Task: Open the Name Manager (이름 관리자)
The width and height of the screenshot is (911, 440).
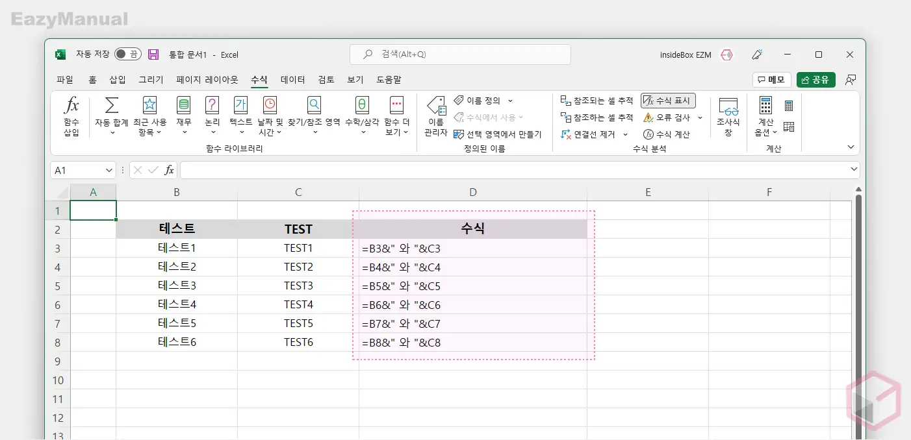Action: pyautogui.click(x=435, y=117)
